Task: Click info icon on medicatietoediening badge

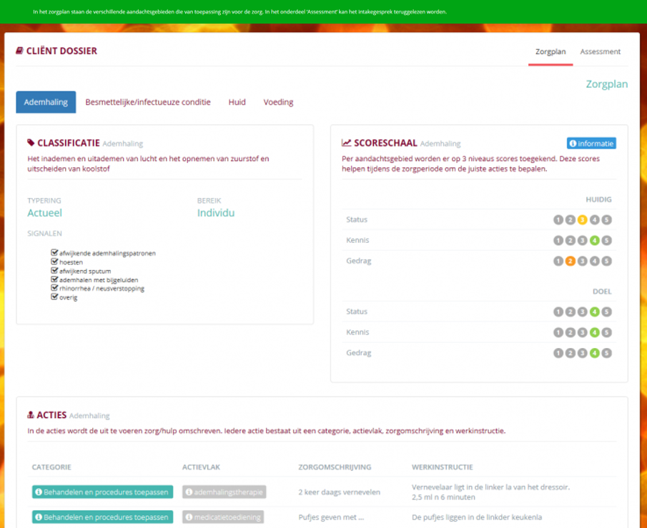Action: click(x=189, y=517)
